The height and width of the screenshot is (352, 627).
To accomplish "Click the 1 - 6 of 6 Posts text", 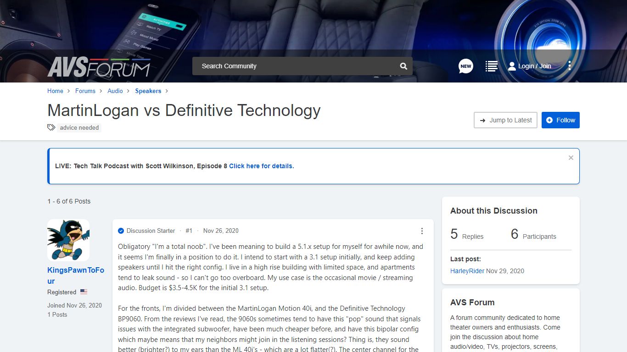I will [69, 201].
